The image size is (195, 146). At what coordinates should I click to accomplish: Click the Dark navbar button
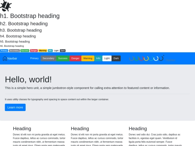pyautogui.click(x=116, y=58)
